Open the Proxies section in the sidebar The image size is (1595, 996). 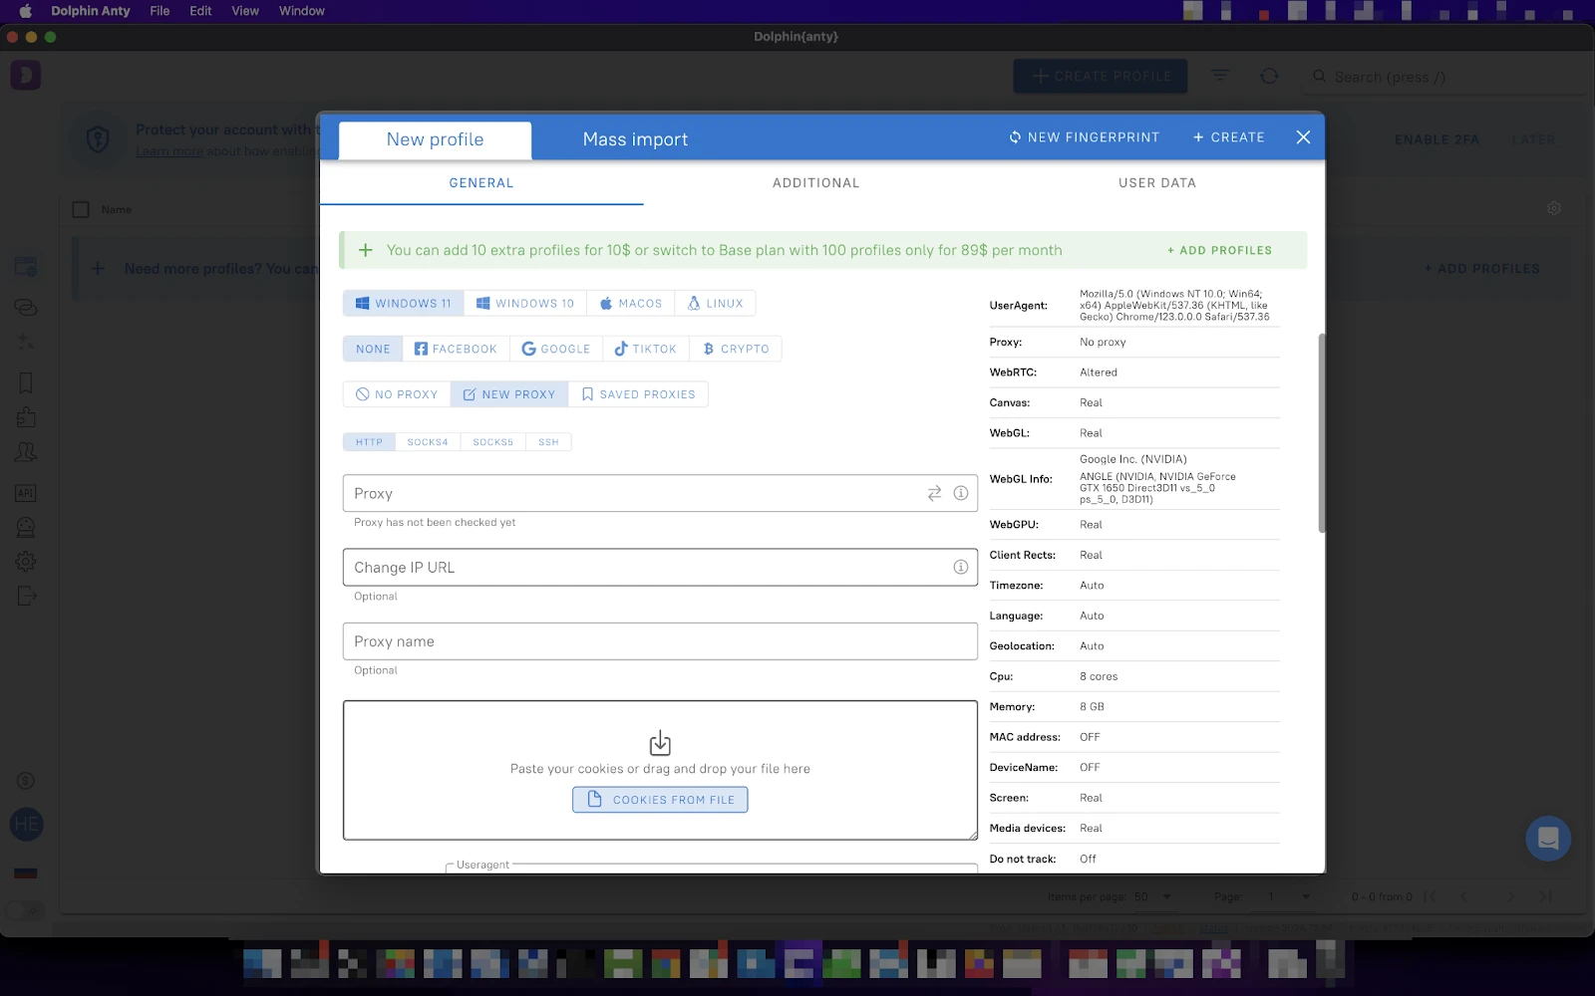(26, 307)
